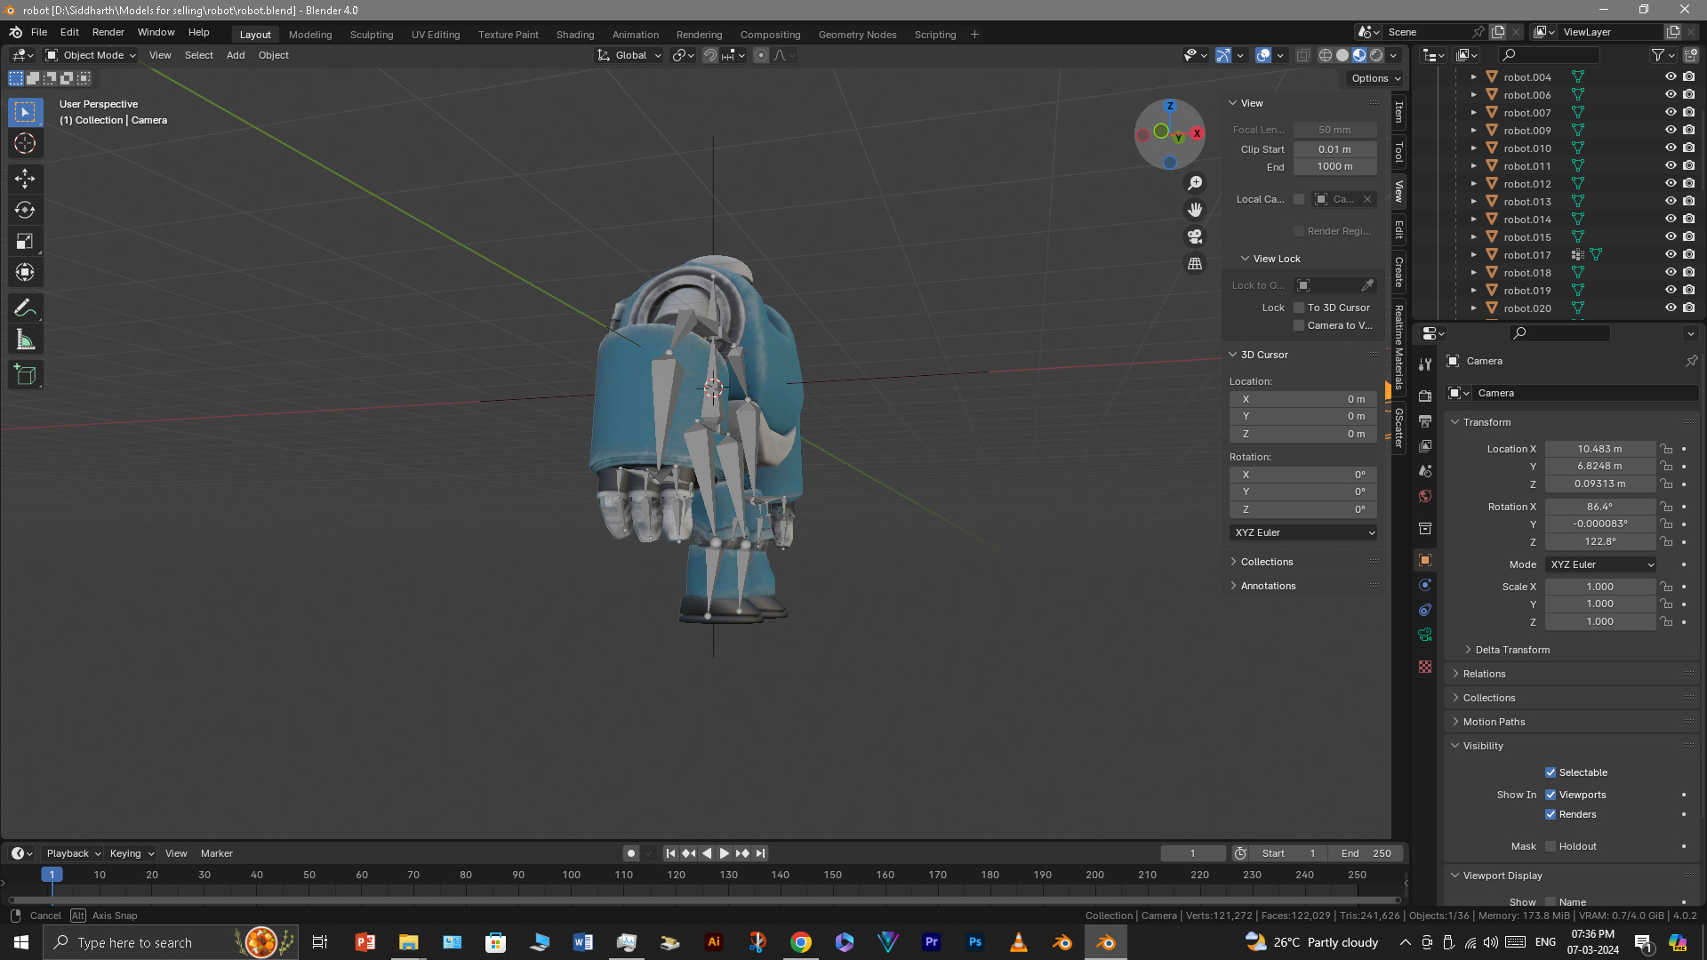This screenshot has height=960, width=1707.
Task: Activate the 3D Cursor tool
Action: coord(25,143)
